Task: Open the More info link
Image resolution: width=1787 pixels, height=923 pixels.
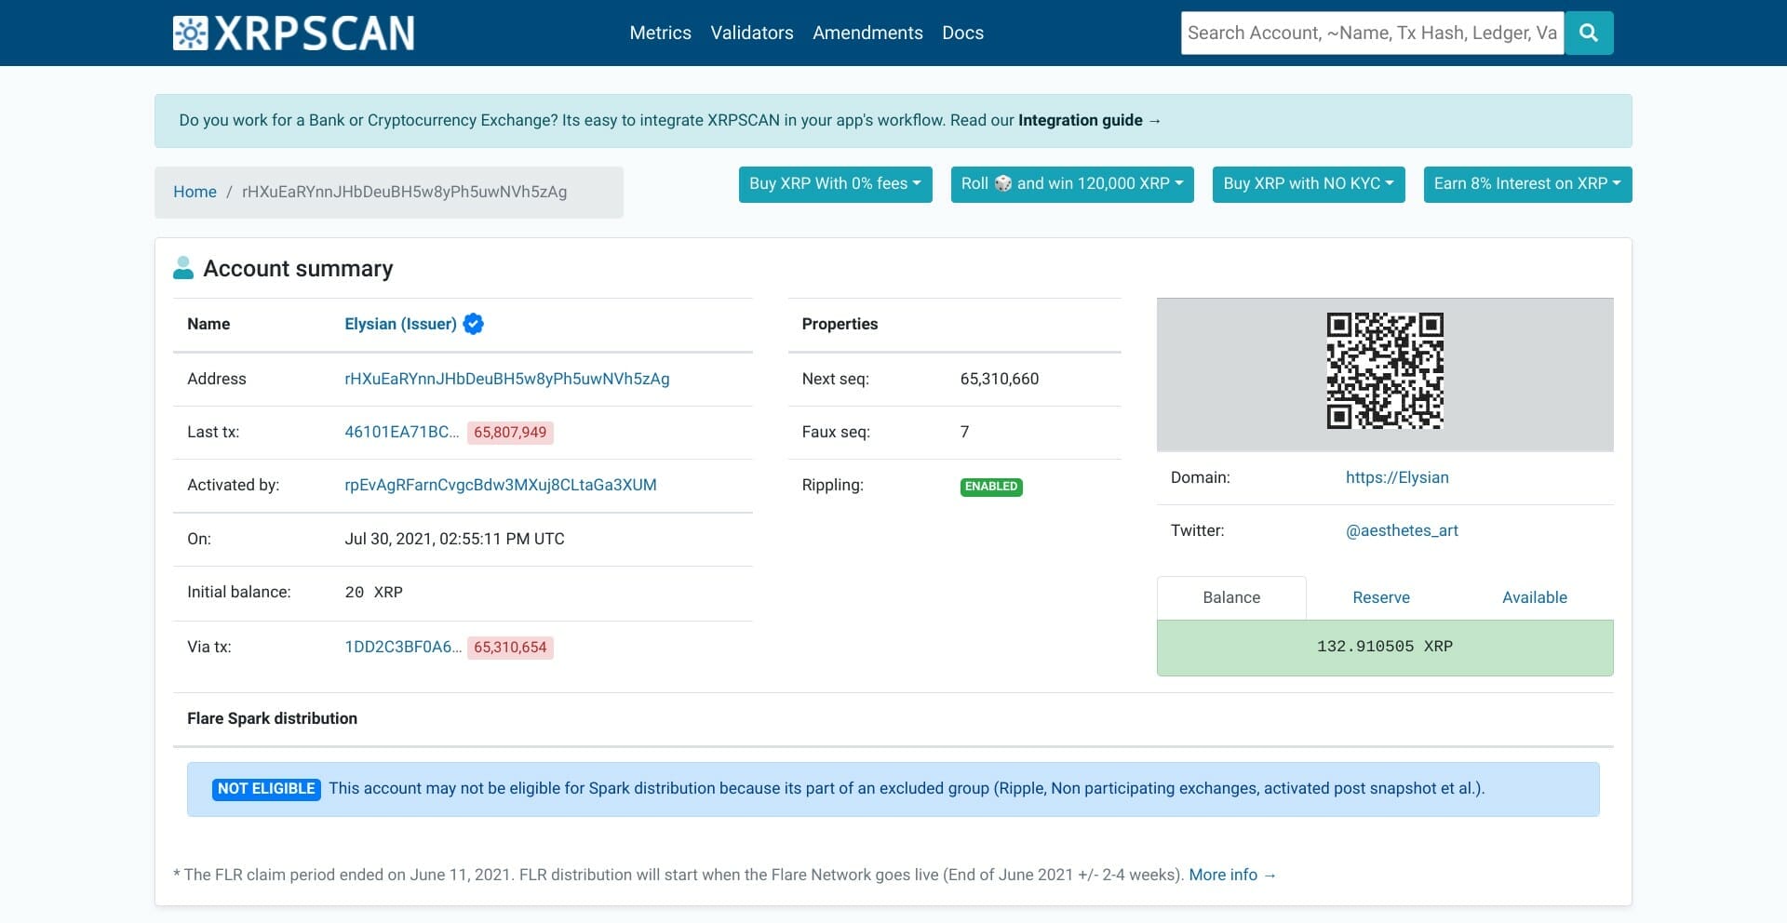Action: coord(1232,875)
